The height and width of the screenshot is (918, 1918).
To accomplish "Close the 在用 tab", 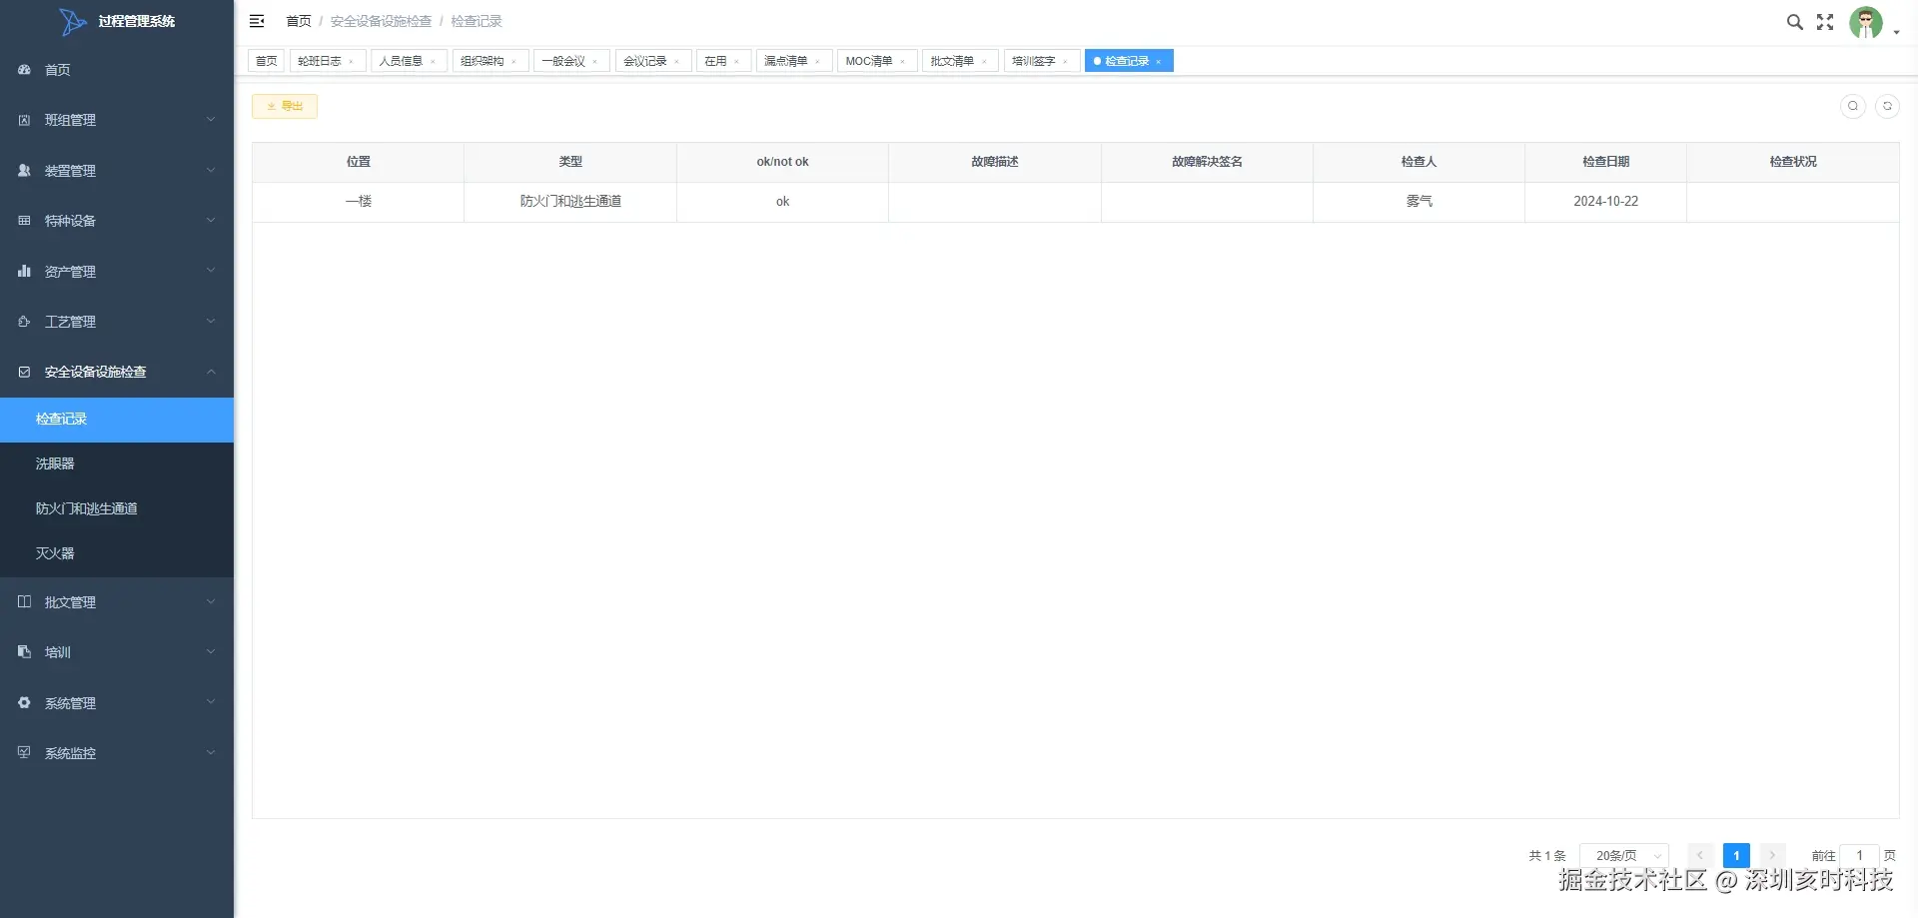I will (x=737, y=62).
